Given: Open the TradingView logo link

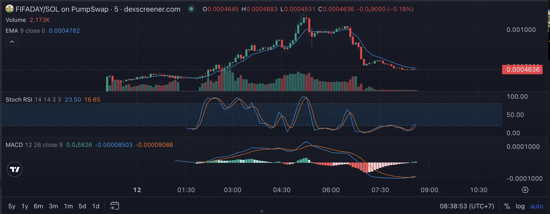Looking at the screenshot, I should click(15, 169).
